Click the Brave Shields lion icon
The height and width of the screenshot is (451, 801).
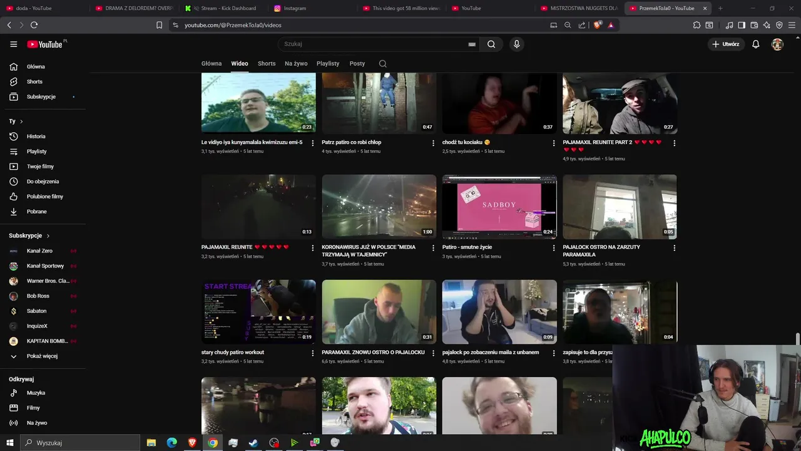point(597,25)
